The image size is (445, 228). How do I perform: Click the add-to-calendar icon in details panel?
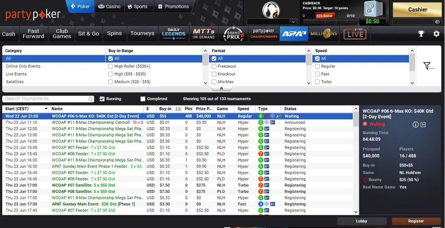[423, 124]
